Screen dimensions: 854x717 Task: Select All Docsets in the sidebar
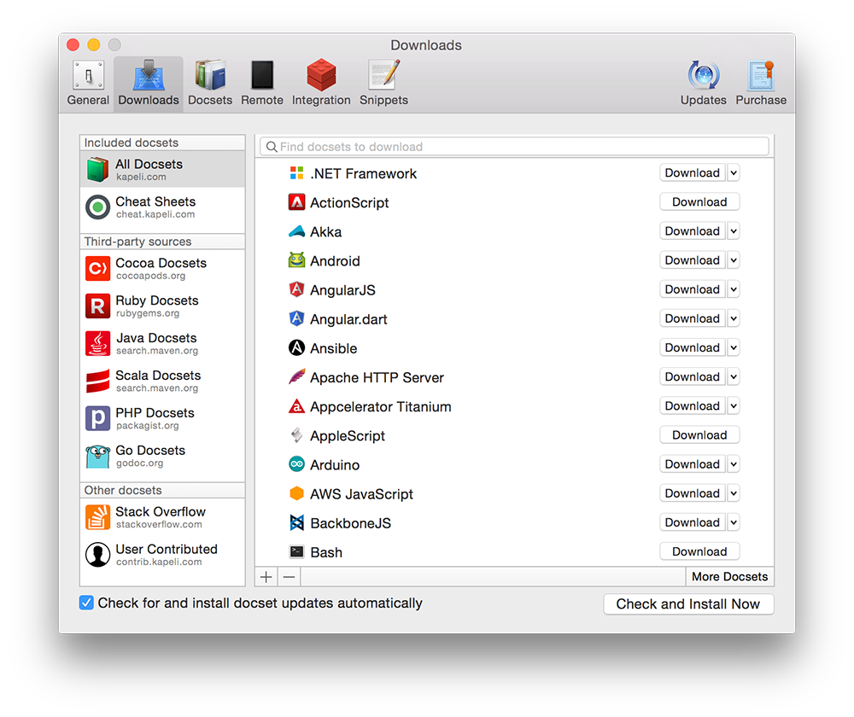162,169
